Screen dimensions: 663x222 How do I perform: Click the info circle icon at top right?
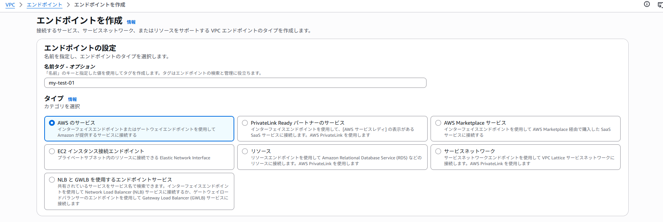pos(647,4)
